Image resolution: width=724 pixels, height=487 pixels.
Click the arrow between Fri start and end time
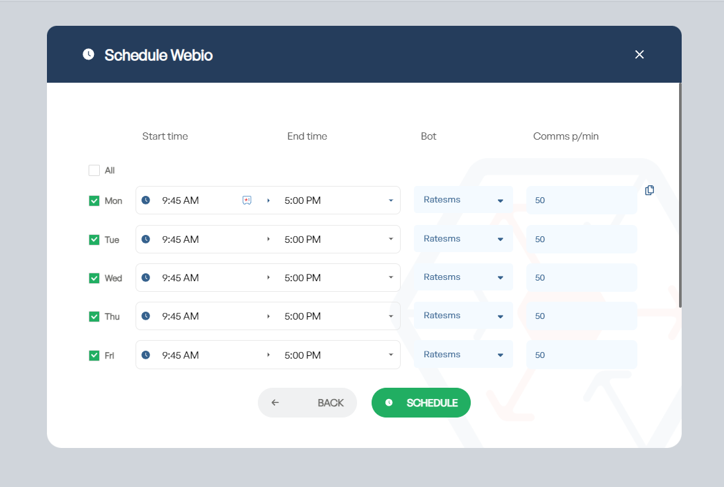tap(268, 355)
